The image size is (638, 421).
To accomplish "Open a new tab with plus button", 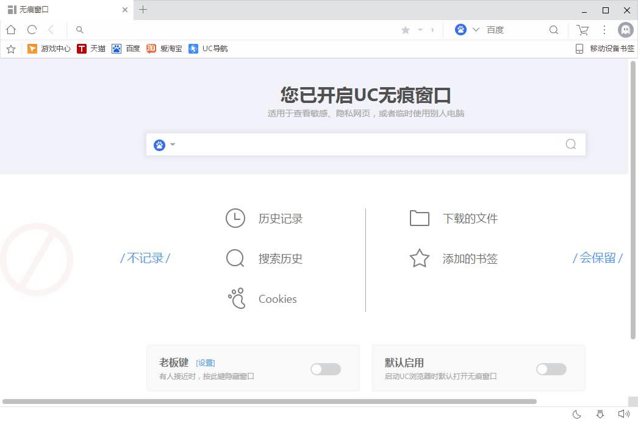I will click(143, 9).
